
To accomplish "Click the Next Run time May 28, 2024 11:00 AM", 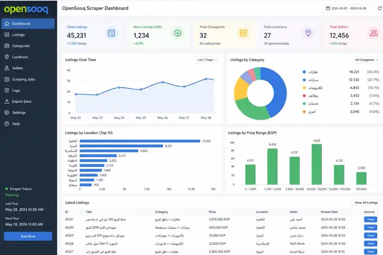I will 24,224.
